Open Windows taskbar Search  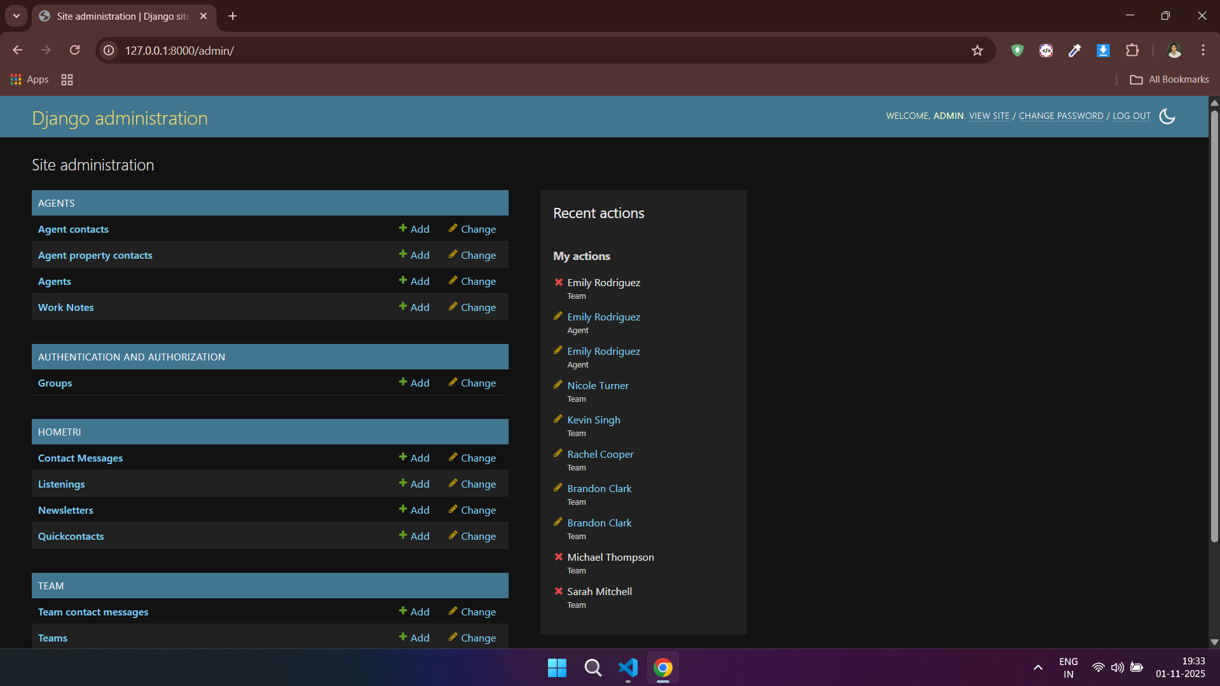593,668
